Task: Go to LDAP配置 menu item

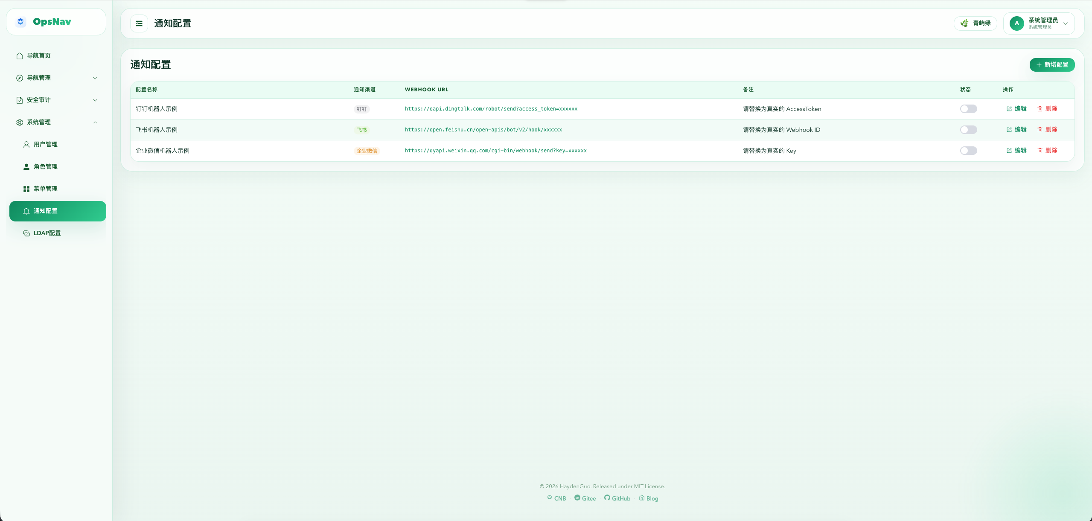Action: pyautogui.click(x=47, y=233)
